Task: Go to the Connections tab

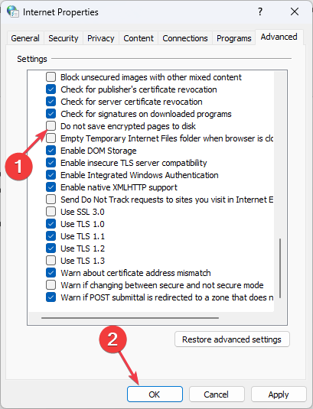Action: (x=185, y=38)
